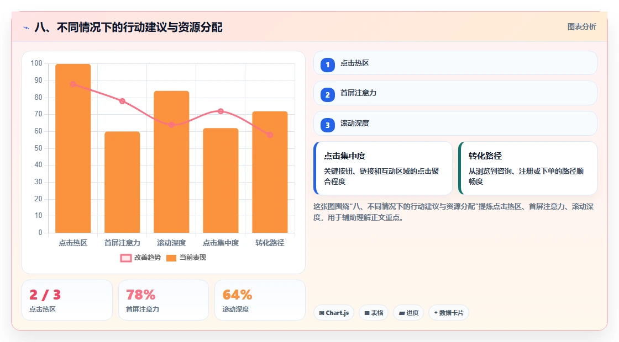Open the 点击集中度 description card
Image resolution: width=619 pixels, height=342 pixels.
(383, 168)
